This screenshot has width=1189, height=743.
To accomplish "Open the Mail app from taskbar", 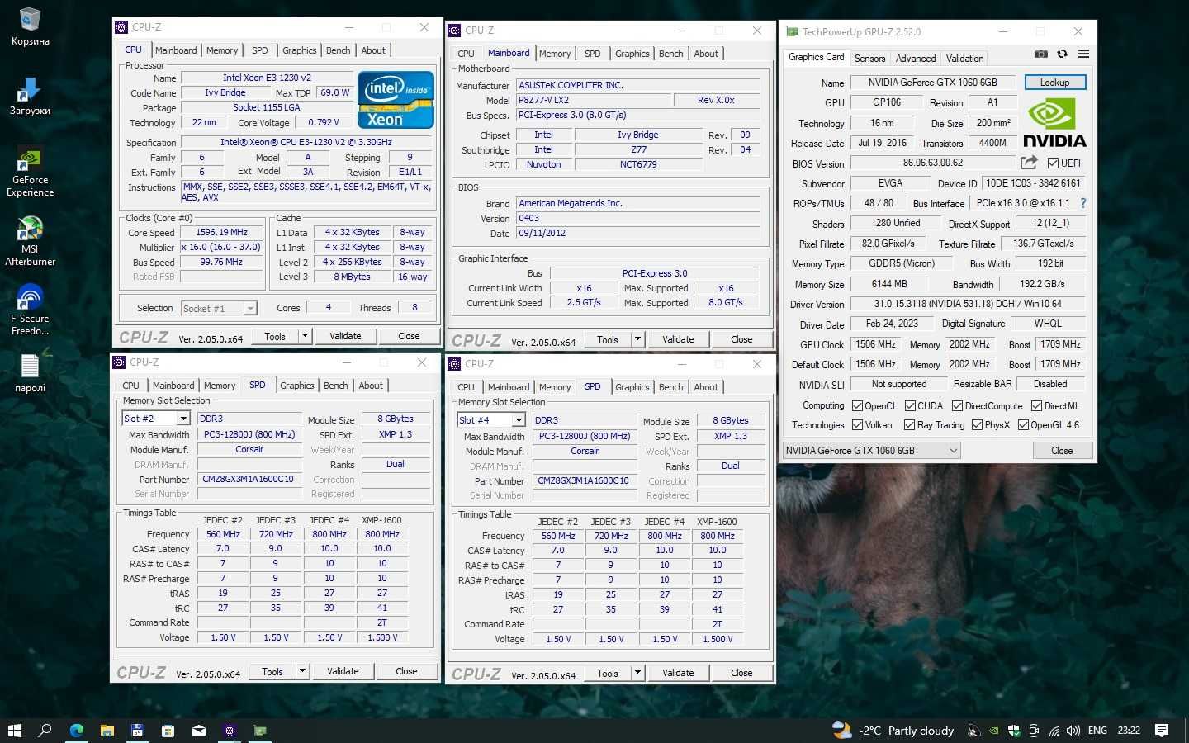I will [198, 731].
